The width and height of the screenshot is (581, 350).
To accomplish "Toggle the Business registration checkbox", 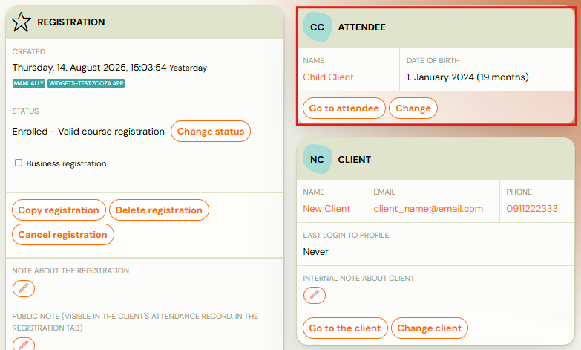I will (x=18, y=163).
